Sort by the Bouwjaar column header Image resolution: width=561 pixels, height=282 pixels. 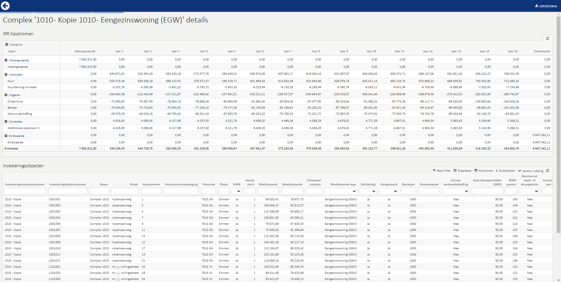click(408, 184)
